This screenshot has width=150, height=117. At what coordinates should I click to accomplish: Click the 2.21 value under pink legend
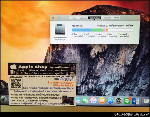(102, 36)
